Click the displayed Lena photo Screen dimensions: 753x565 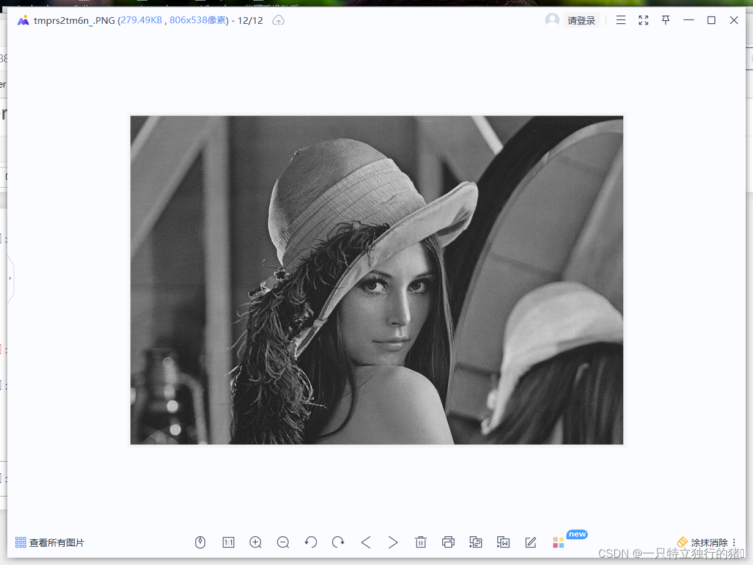[377, 280]
